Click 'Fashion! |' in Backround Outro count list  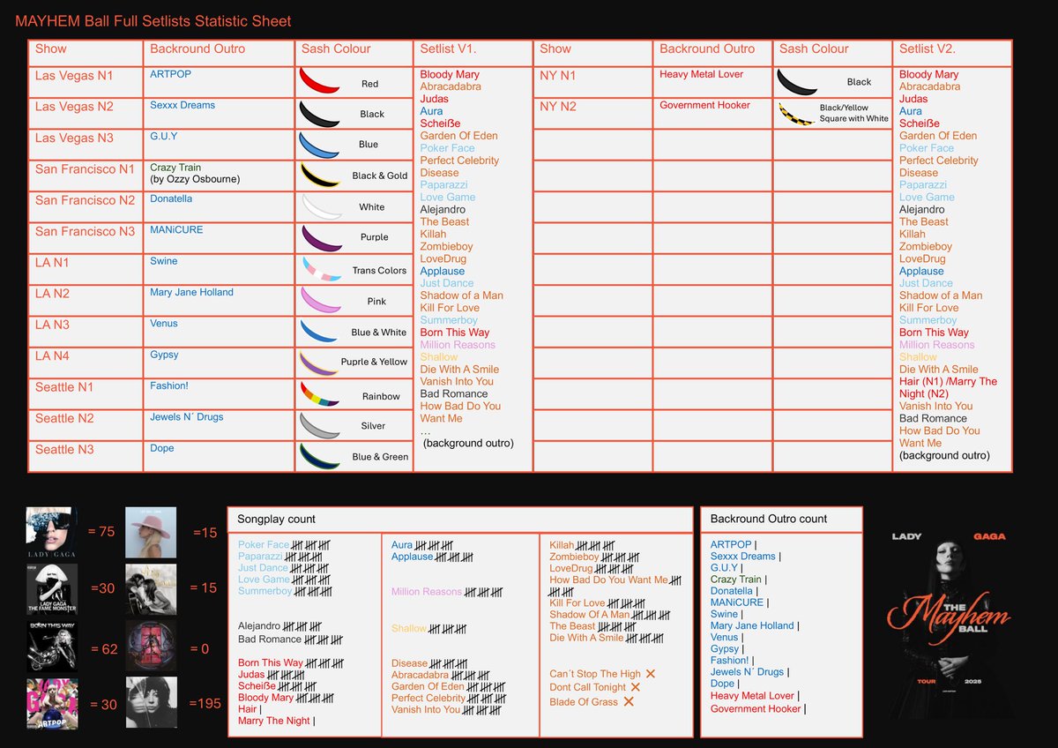point(732,660)
